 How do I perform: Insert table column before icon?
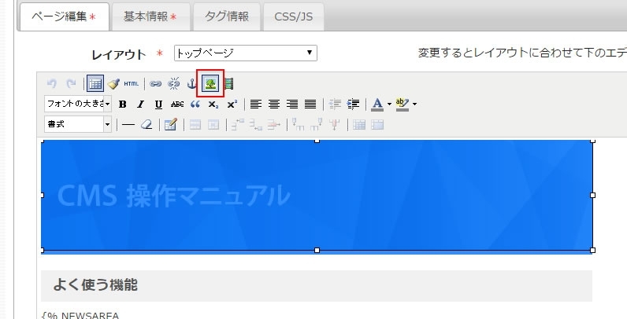(298, 125)
